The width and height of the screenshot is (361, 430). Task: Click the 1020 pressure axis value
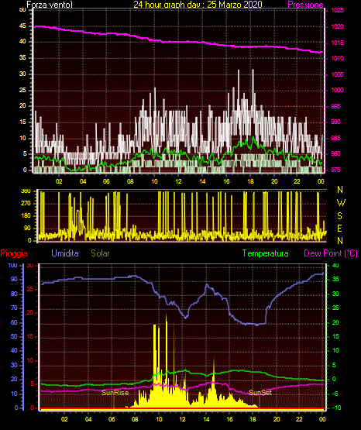click(x=337, y=26)
